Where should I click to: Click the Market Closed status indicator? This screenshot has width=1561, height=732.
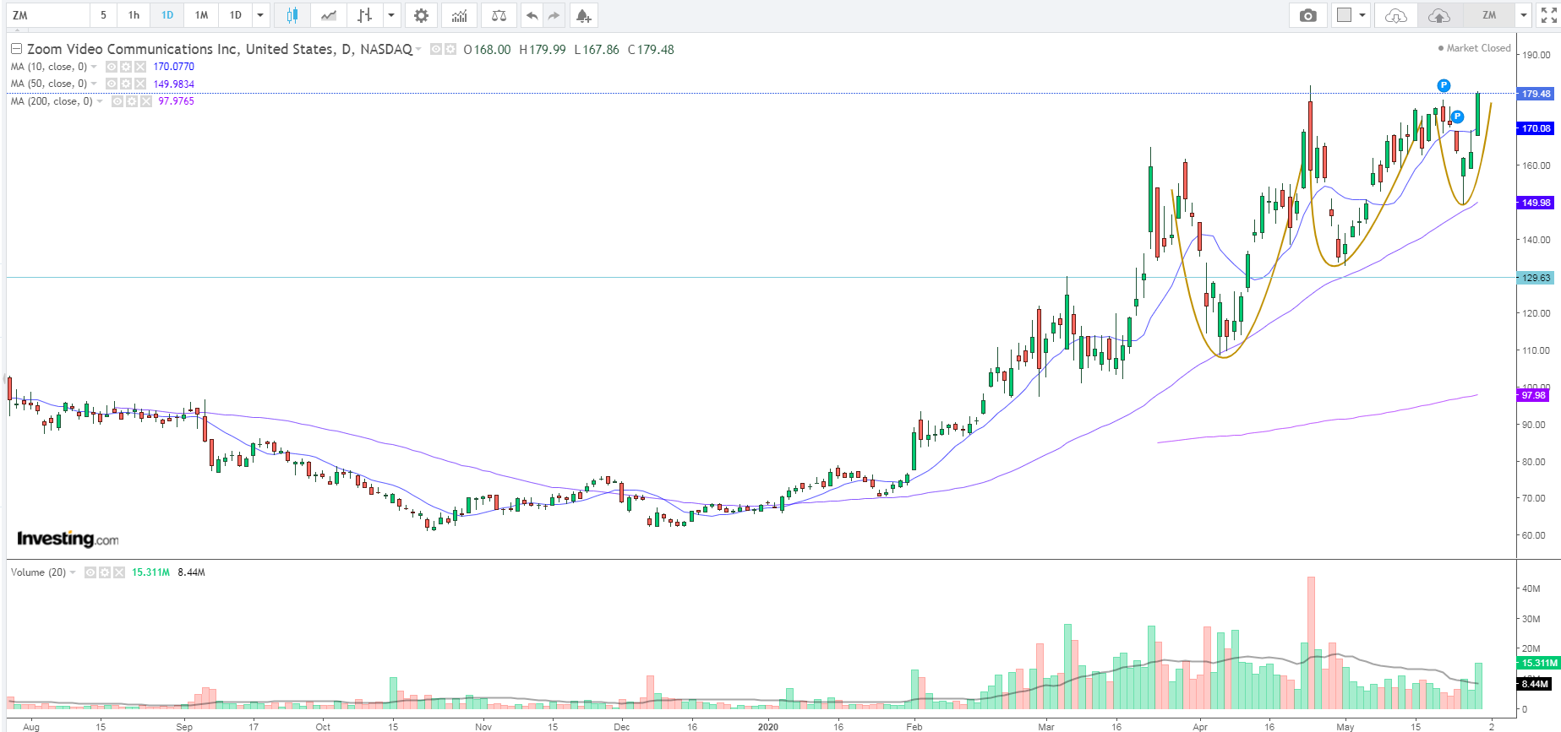click(x=1474, y=48)
